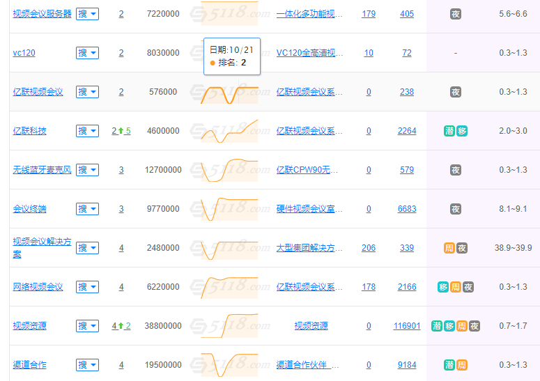Open keyword link 渠道合作
Image resolution: width=540 pixels, height=381 pixels.
[30, 365]
